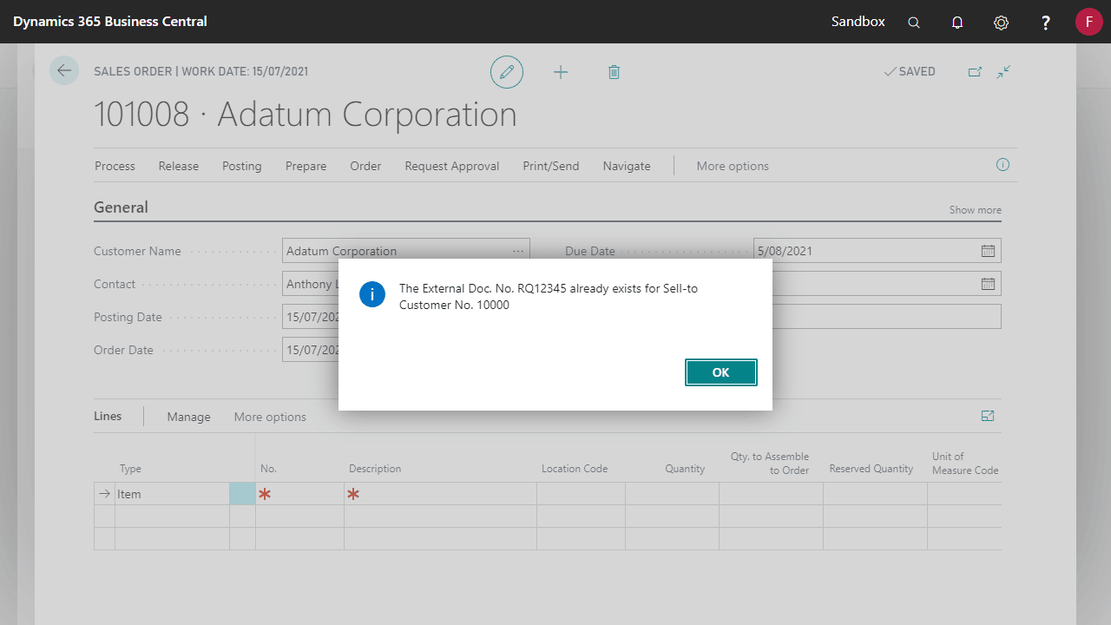Image resolution: width=1111 pixels, height=625 pixels.
Task: Click Dynamics 365 Business Central title
Action: click(110, 21)
